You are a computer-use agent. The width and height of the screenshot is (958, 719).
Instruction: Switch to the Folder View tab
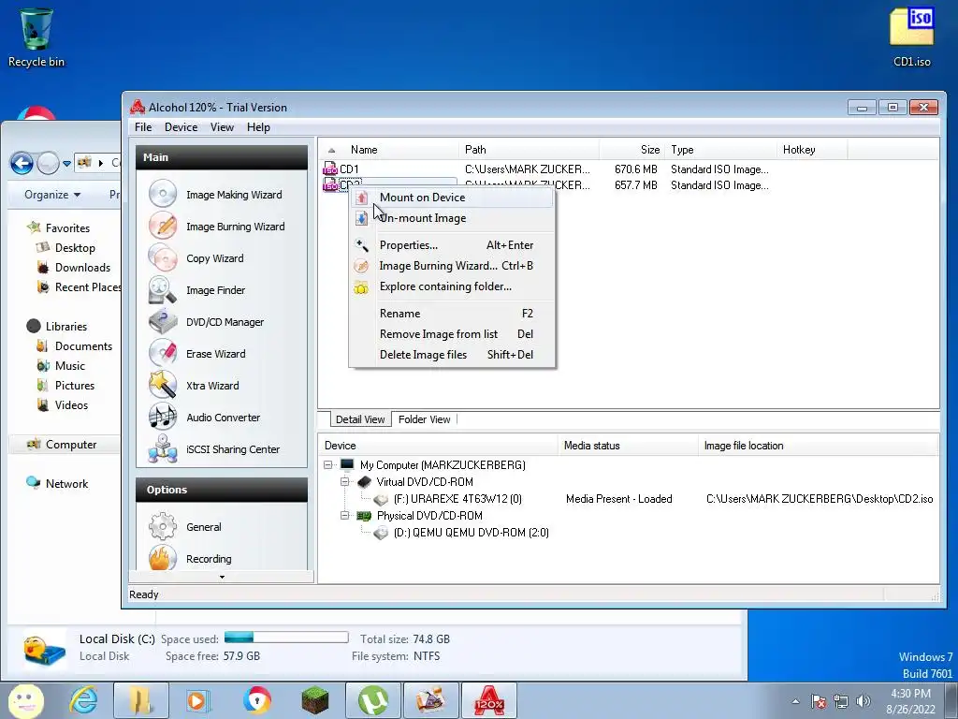click(424, 419)
